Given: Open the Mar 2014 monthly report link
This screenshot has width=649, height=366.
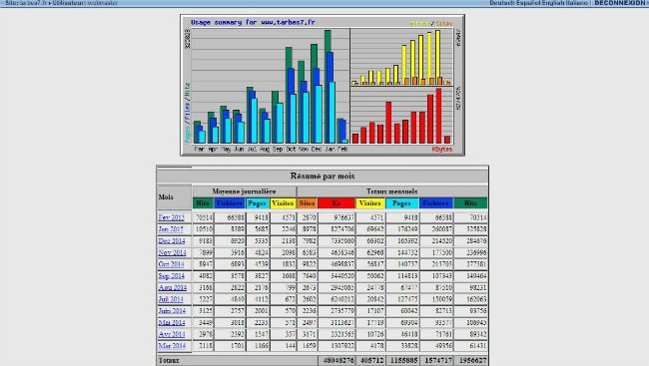Looking at the screenshot, I should pyautogui.click(x=172, y=346).
